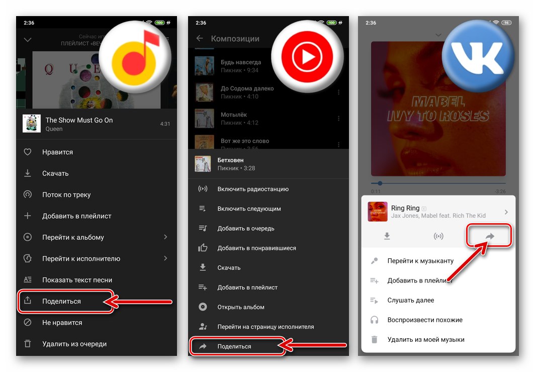
Task: Tap the playlist-add icon beside Добавить в плейлист in VK
Action: 374,281
